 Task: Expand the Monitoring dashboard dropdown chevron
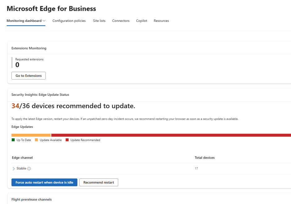[x=44, y=21]
